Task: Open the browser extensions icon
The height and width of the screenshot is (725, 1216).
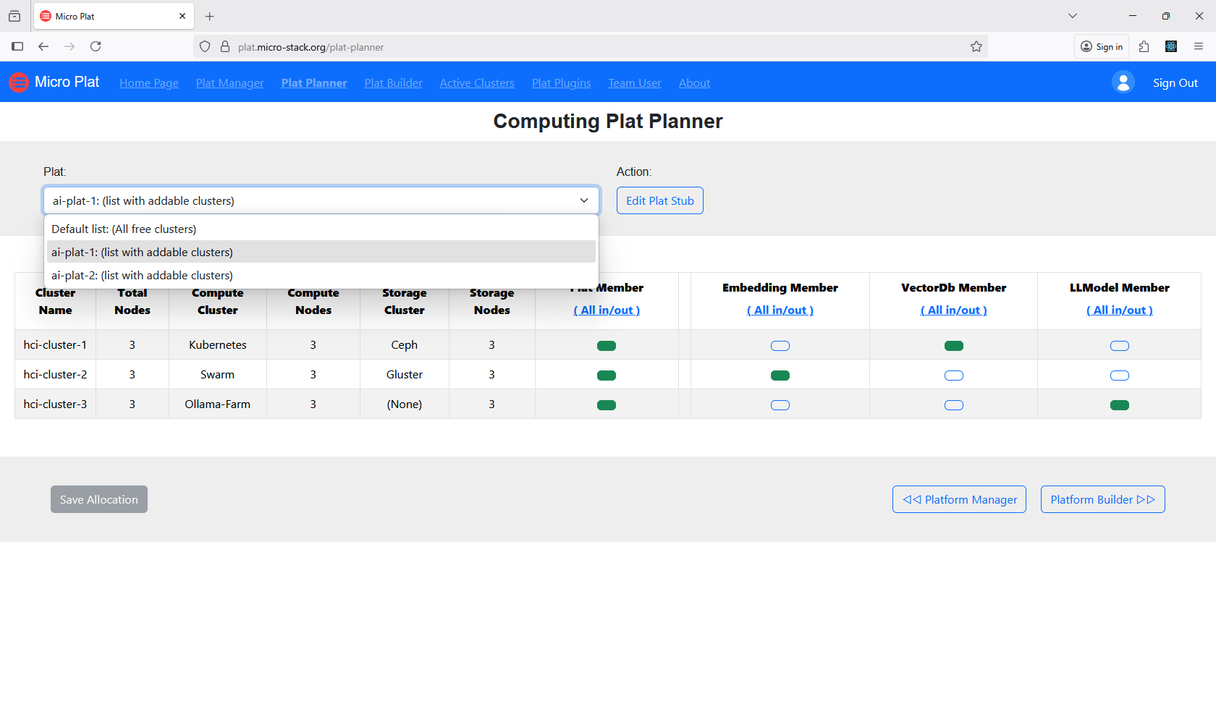Action: pos(1144,46)
